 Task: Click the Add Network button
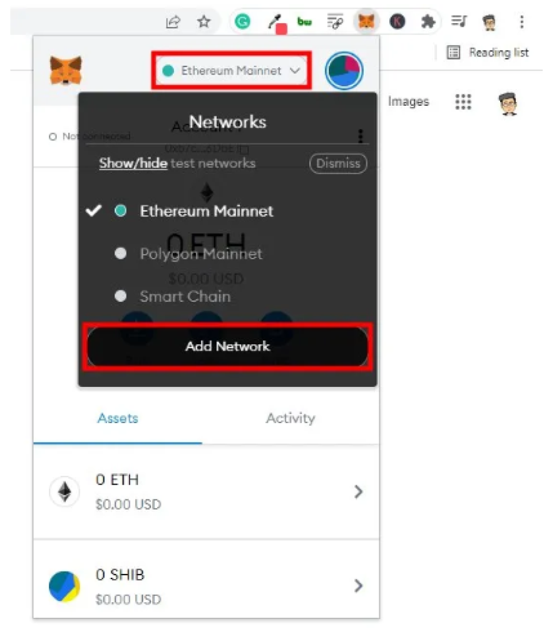click(x=228, y=346)
